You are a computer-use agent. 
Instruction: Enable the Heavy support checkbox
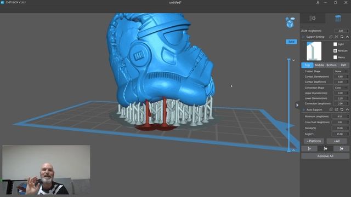click(x=335, y=57)
